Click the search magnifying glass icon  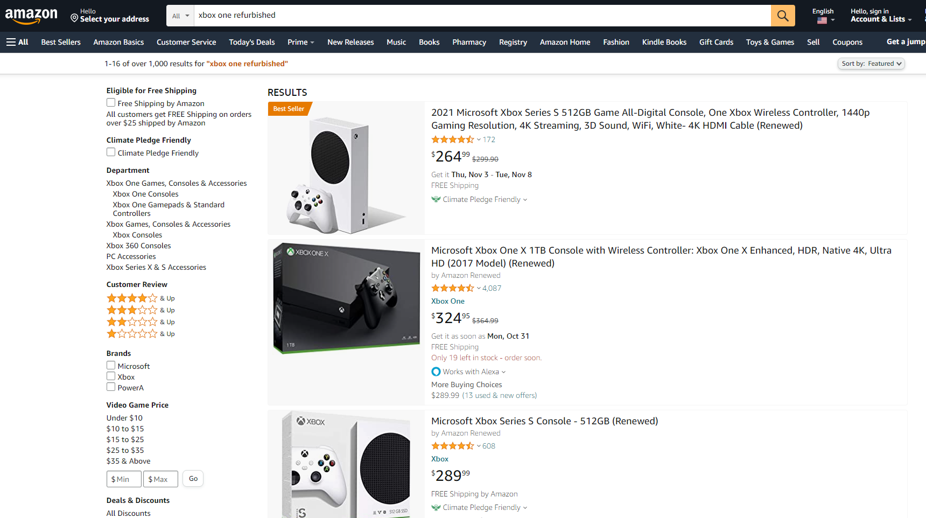pos(783,15)
